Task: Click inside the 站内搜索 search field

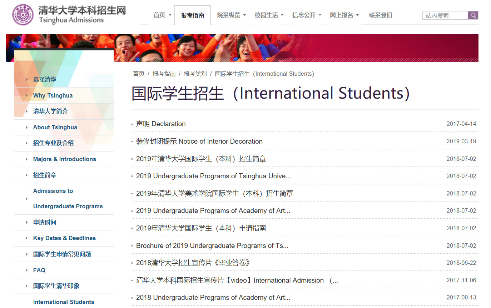Action: [445, 15]
